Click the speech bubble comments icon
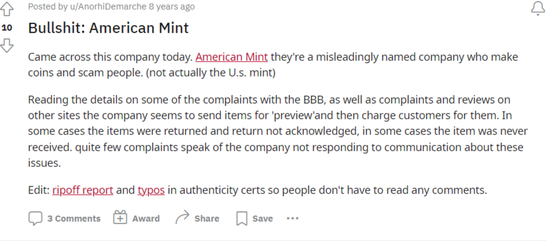The width and height of the screenshot is (546, 241). [x=35, y=218]
